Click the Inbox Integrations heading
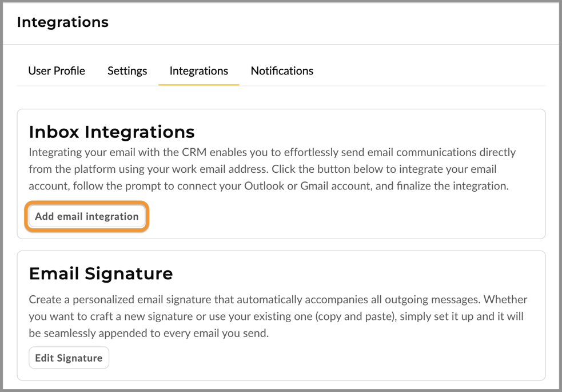 (112, 132)
